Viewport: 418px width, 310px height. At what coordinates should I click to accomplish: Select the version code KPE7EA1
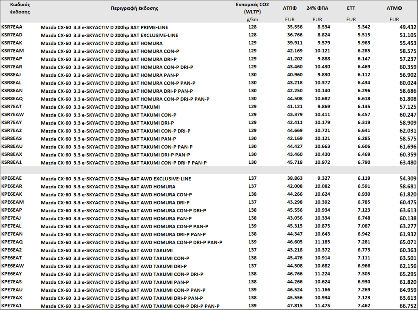pyautogui.click(x=12, y=306)
